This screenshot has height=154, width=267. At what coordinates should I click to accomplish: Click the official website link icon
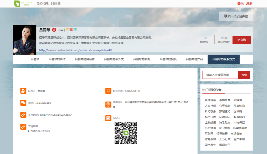(x=23, y=115)
